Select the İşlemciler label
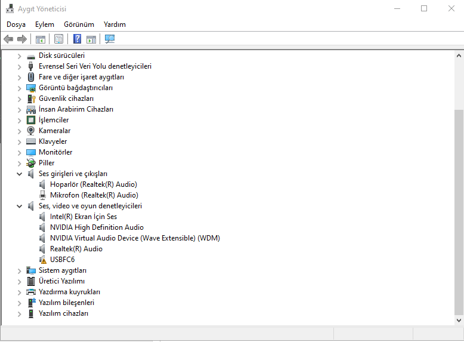 54,120
